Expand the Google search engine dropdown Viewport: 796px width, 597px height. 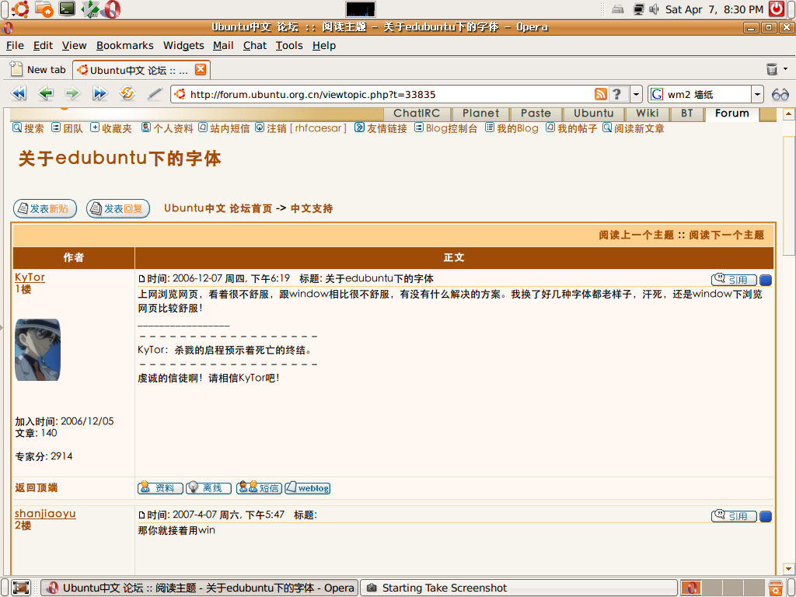[757, 94]
